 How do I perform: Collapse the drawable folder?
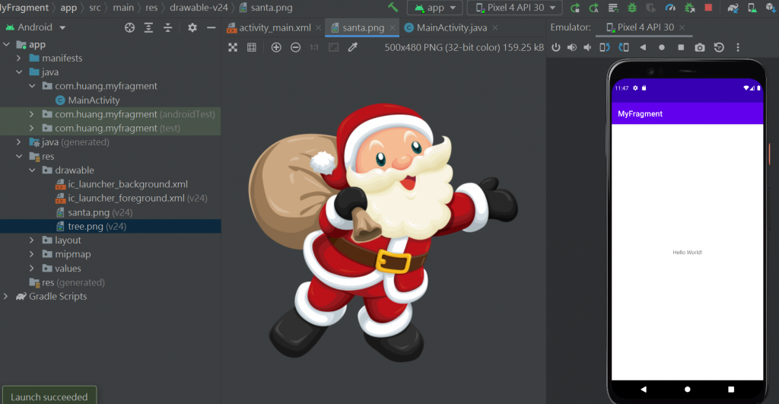32,170
